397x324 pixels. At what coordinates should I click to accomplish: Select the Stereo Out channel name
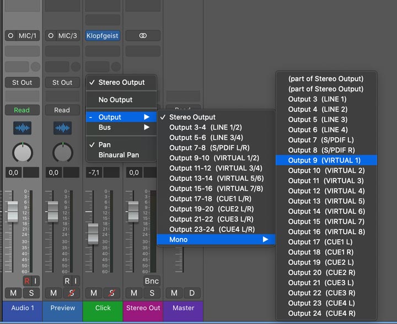pyautogui.click(x=143, y=308)
